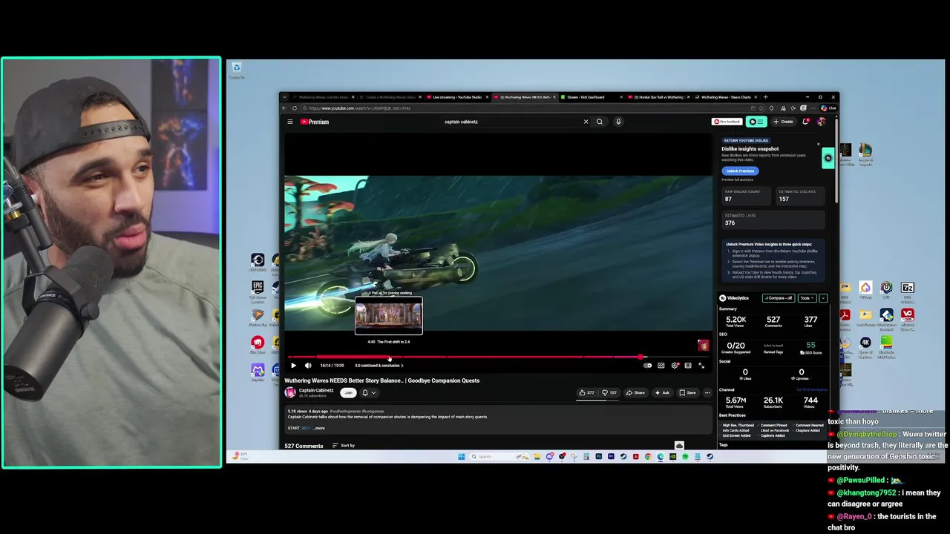
Task: Open Epic Games Launcher desktop icon
Action: pyautogui.click(x=258, y=289)
